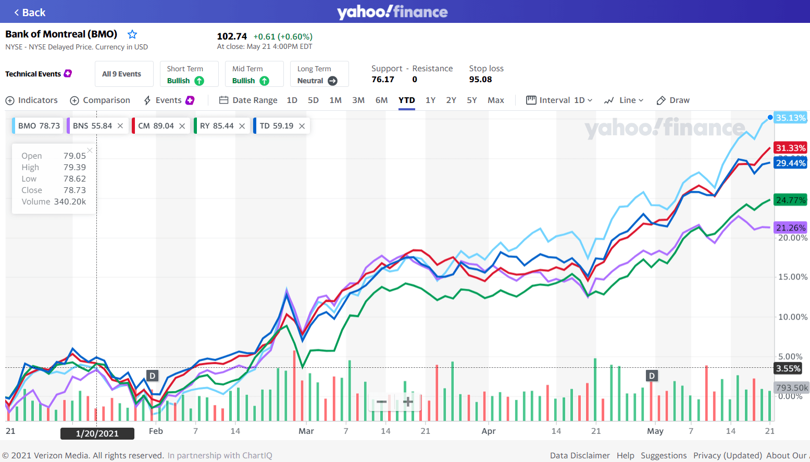810x462 pixels.
Task: Switch to the 1M range
Action: pos(335,100)
